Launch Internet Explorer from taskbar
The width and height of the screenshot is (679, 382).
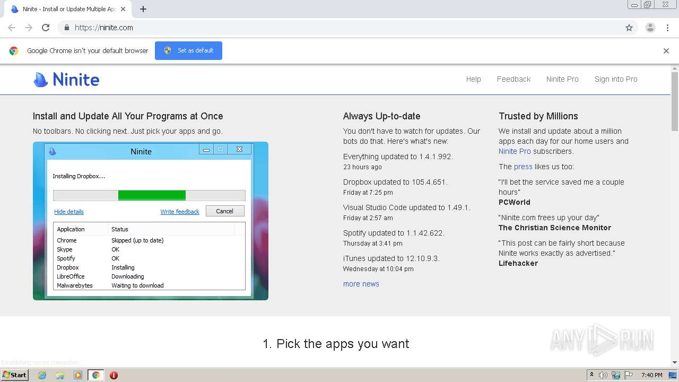point(42,375)
